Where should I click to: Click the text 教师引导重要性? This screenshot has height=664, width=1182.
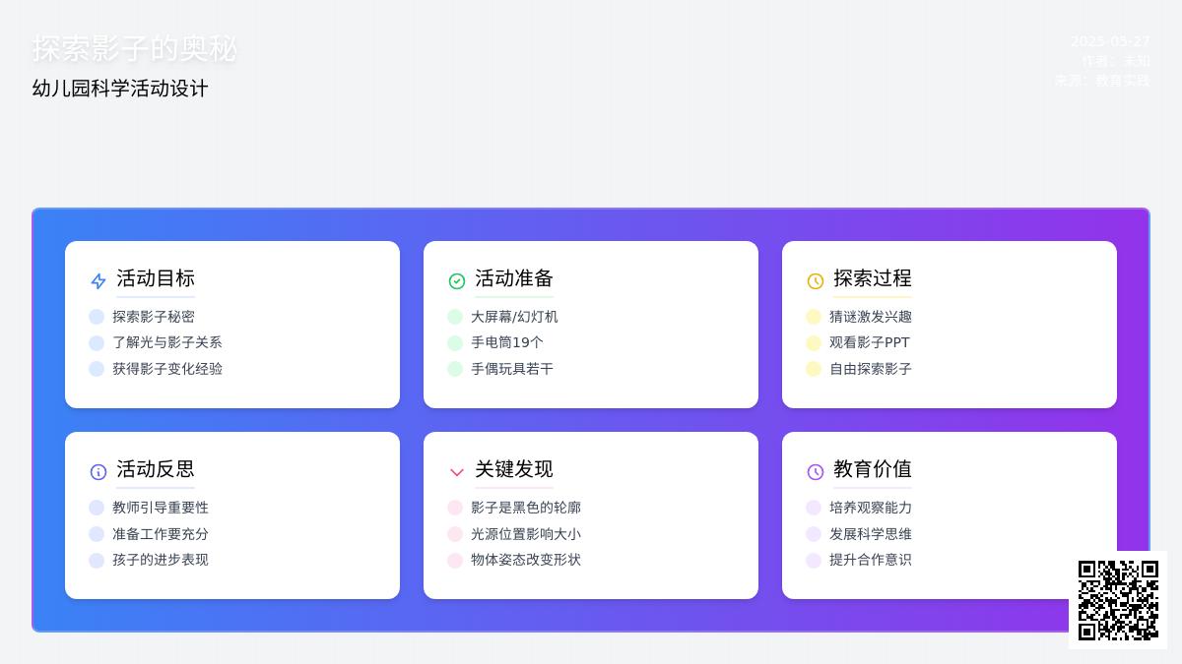[161, 508]
